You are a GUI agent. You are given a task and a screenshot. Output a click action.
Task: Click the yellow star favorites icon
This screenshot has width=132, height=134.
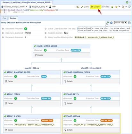click(x=116, y=7)
